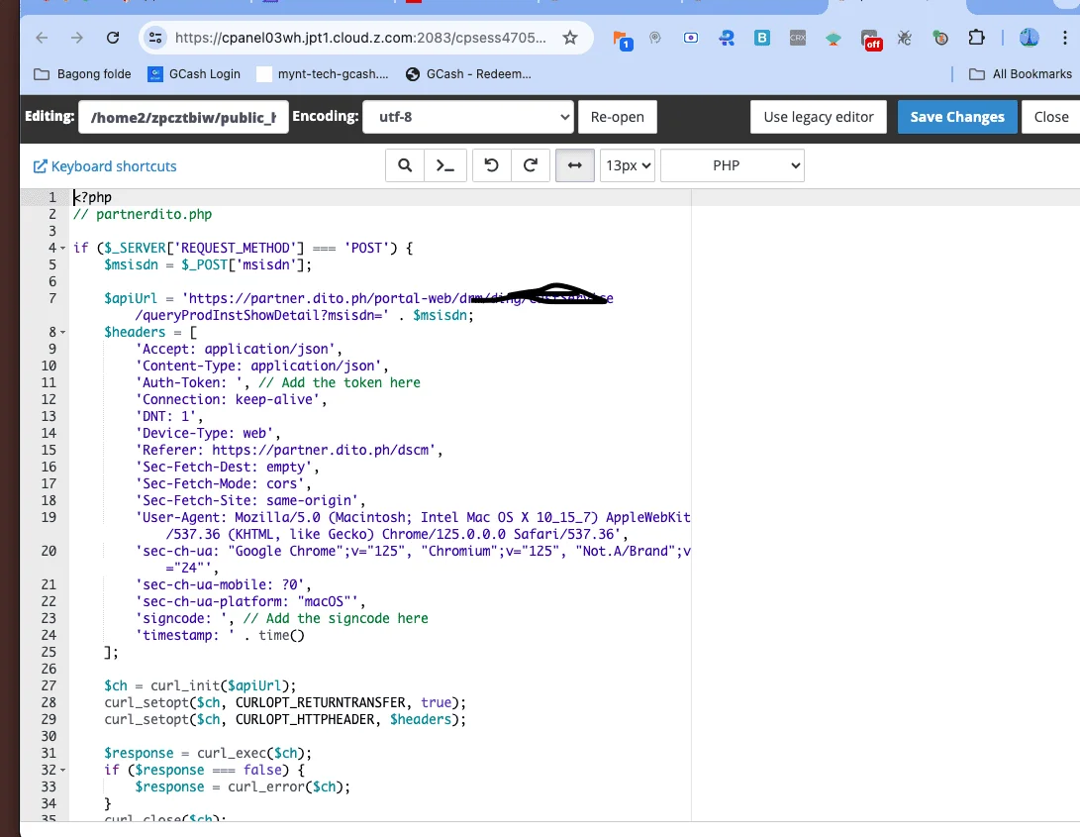The image size is (1080, 837).
Task: Collapse the code fold on line 4
Action: point(62,249)
